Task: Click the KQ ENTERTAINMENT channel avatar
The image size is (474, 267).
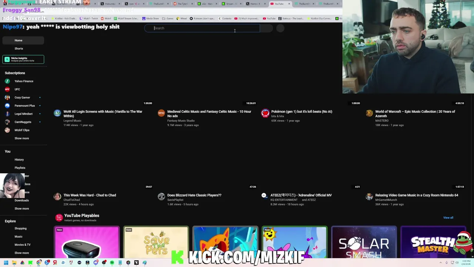Action: click(264, 195)
